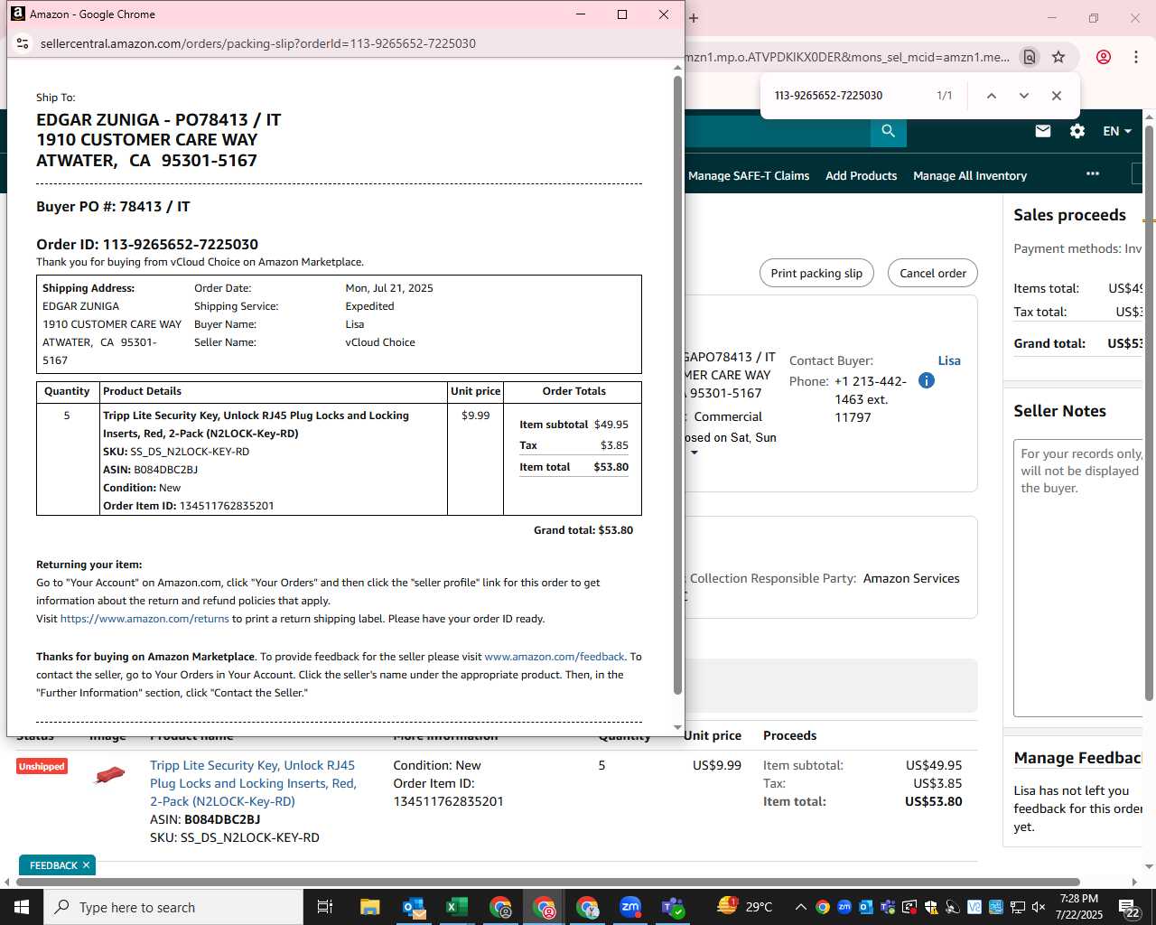Click Cancel order button
The height and width of the screenshot is (925, 1156).
[x=933, y=273]
